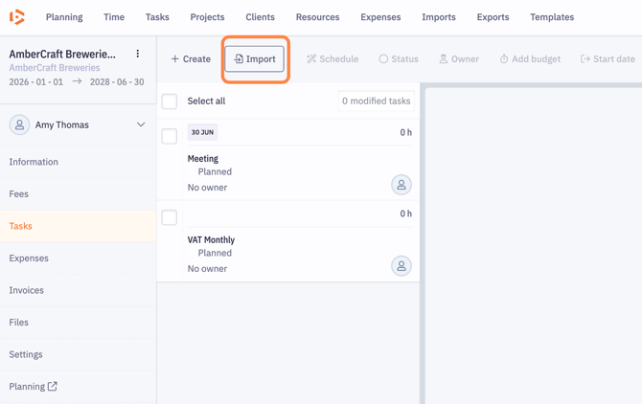Expand the Amy Thomas dropdown chevron

(141, 125)
